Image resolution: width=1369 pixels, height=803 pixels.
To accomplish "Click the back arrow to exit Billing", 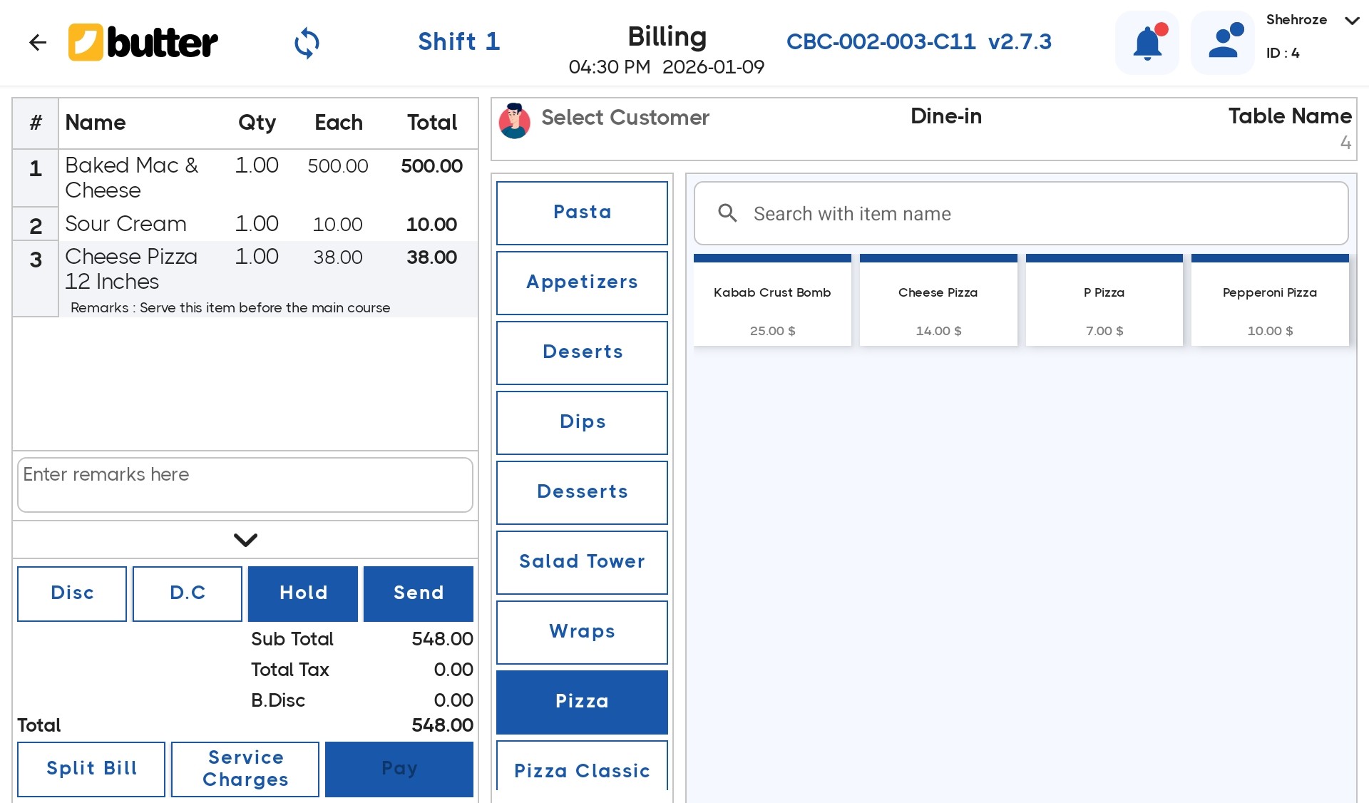I will (x=38, y=42).
